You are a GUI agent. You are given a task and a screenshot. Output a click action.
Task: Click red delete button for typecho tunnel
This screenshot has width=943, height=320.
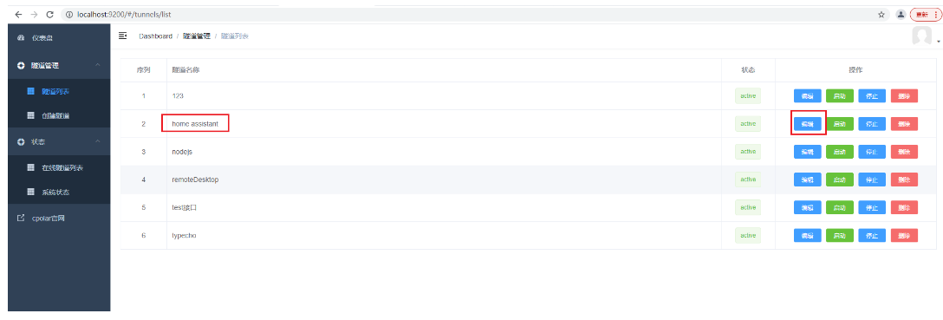pos(904,235)
